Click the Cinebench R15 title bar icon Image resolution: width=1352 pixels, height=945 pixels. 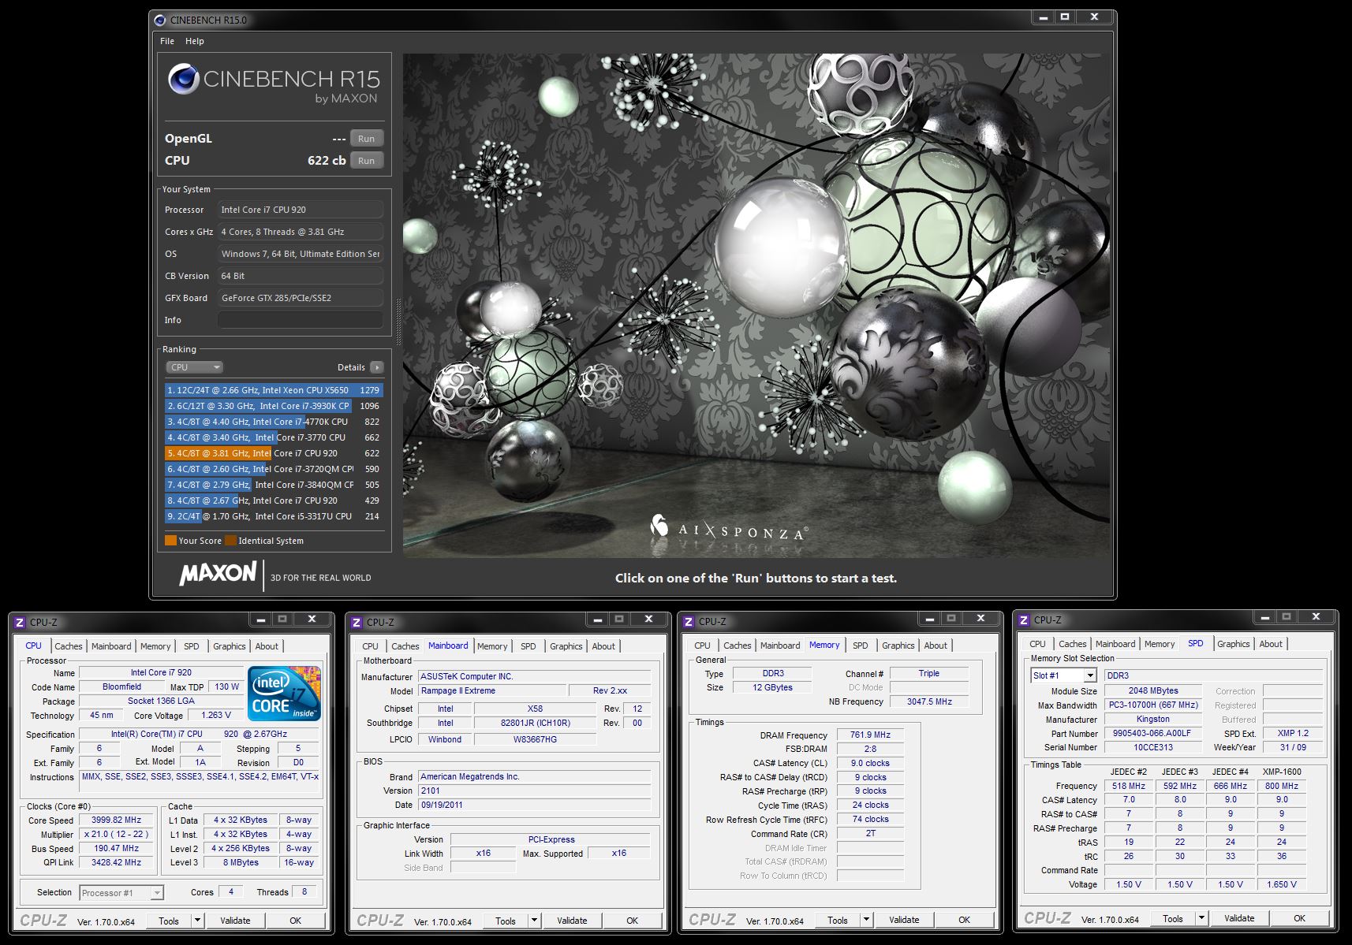click(160, 20)
